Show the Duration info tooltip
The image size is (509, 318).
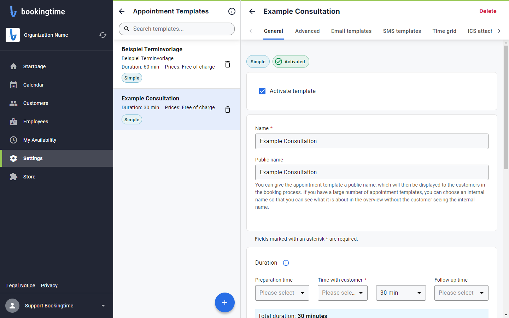(x=286, y=263)
